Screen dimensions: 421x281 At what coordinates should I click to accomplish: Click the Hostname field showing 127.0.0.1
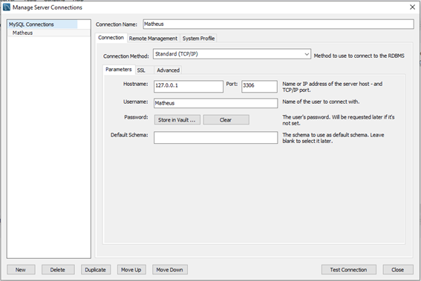point(189,86)
